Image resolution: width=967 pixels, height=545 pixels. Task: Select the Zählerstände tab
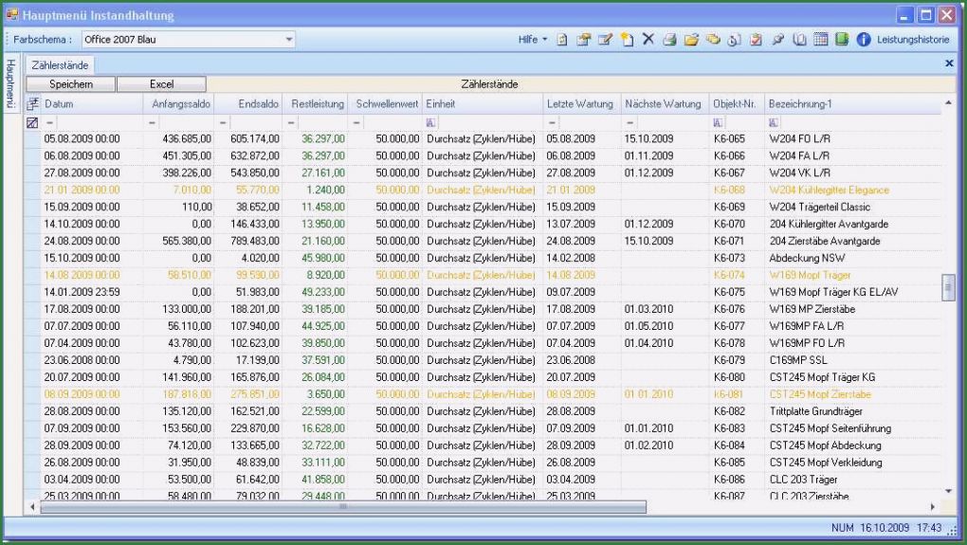(x=61, y=65)
